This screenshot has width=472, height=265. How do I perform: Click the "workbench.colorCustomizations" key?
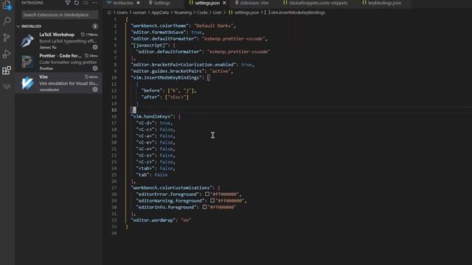[172, 188]
